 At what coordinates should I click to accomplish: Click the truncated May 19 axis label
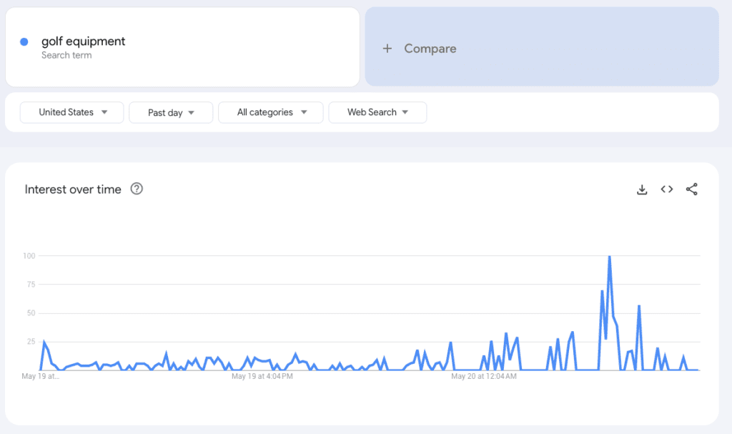click(x=41, y=376)
